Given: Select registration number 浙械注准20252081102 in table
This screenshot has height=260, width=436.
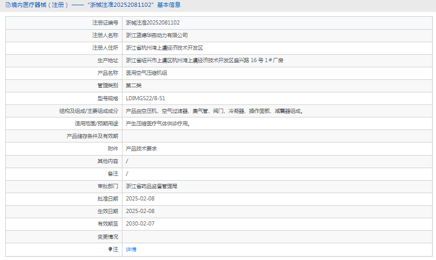Looking at the screenshot, I should [153, 22].
